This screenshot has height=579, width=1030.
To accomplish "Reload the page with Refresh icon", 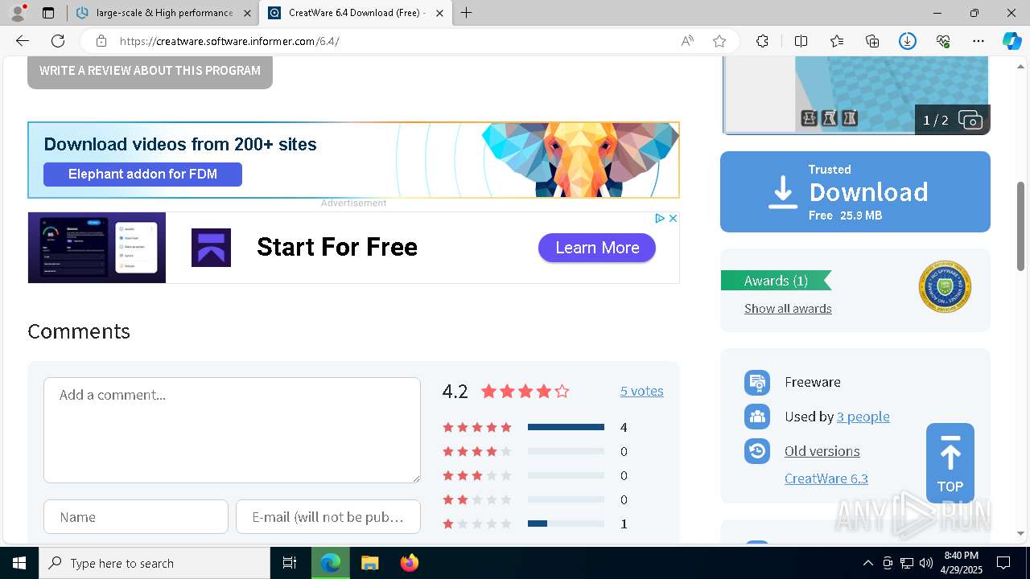I will (58, 41).
